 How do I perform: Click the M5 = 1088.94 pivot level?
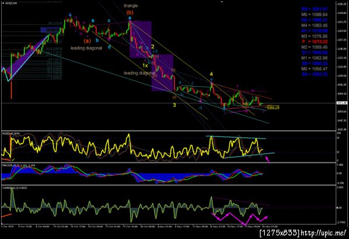click(x=314, y=15)
